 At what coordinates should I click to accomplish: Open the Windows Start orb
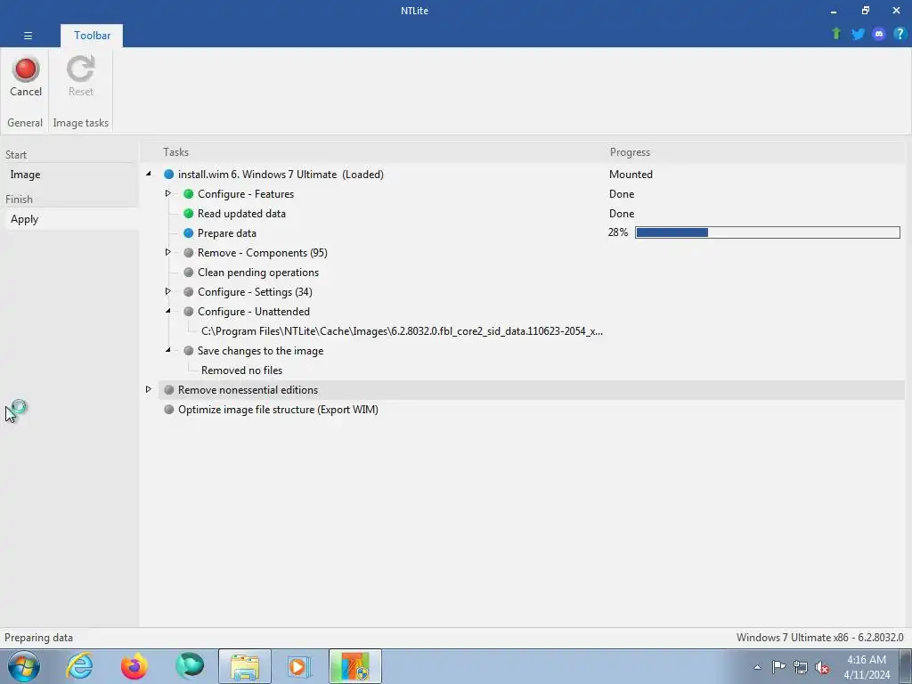[x=24, y=666]
